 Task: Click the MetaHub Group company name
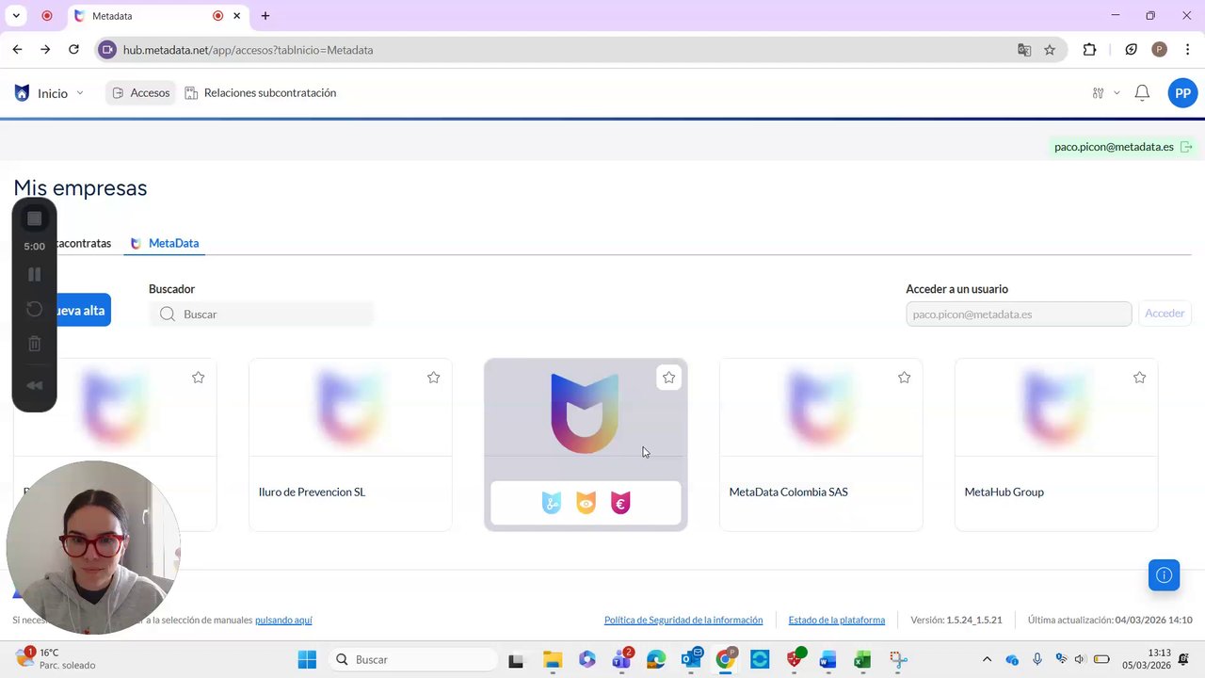coord(1004,492)
